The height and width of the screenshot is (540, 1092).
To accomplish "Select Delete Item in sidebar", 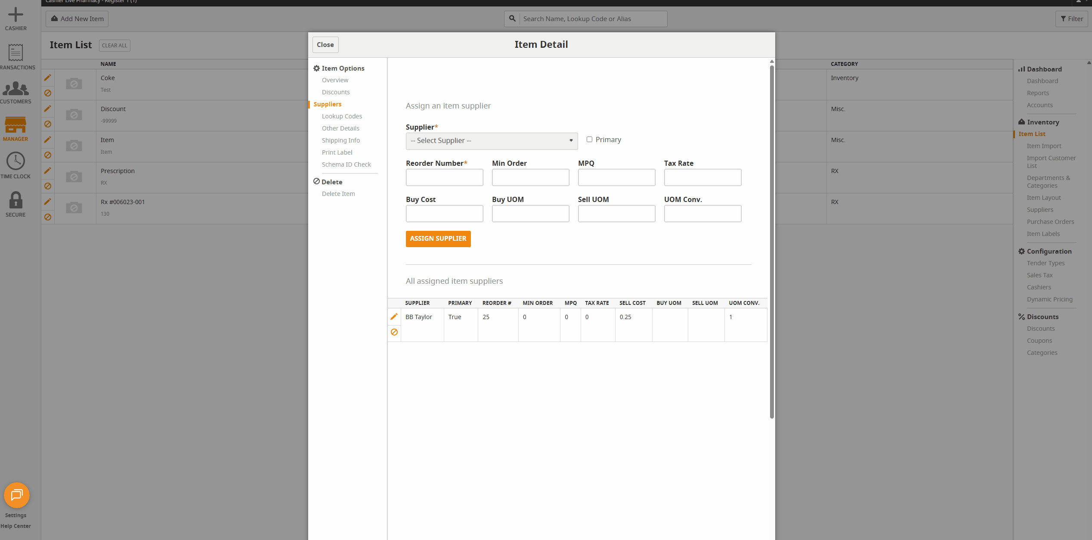I will 338,194.
